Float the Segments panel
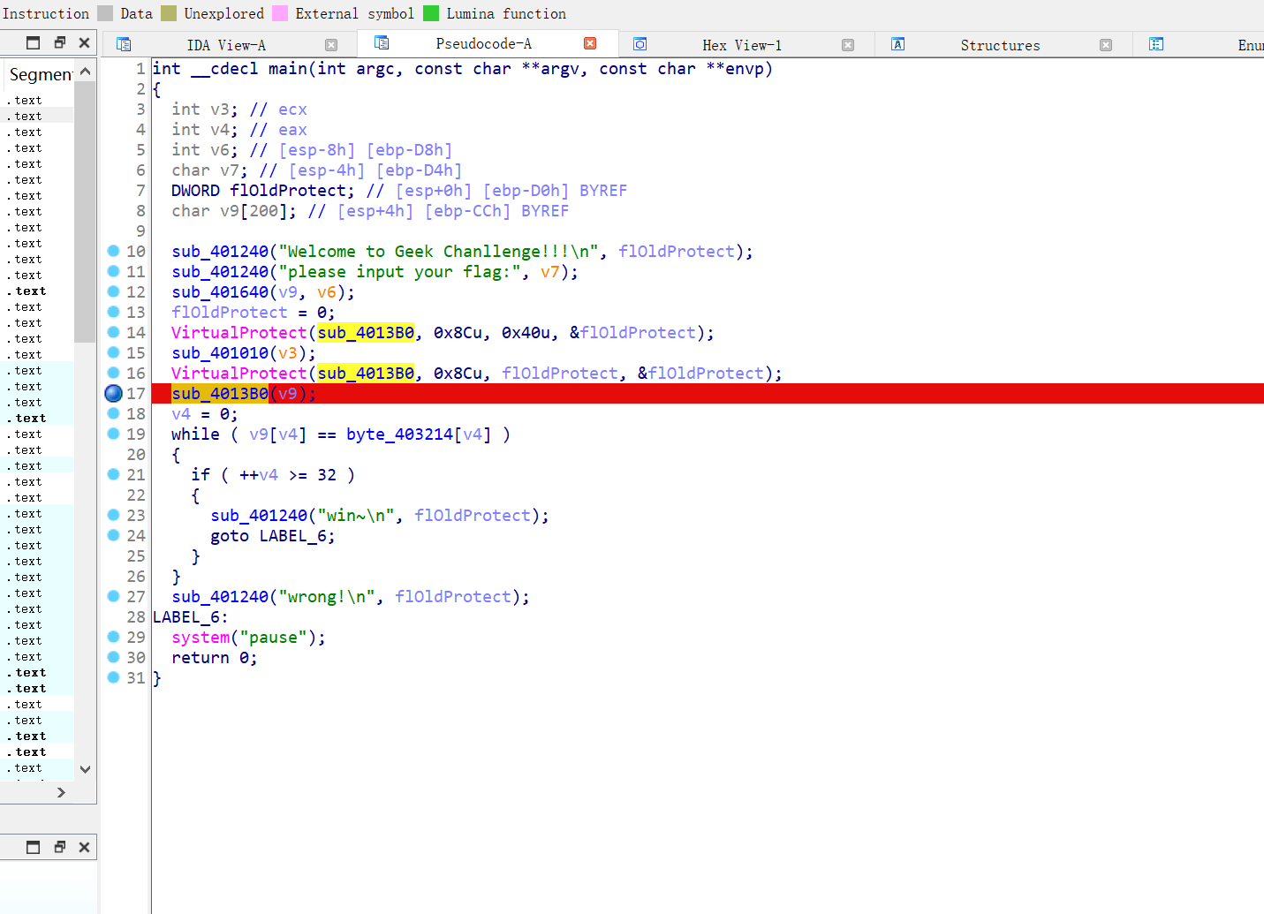Image resolution: width=1264 pixels, height=914 pixels. [x=60, y=42]
